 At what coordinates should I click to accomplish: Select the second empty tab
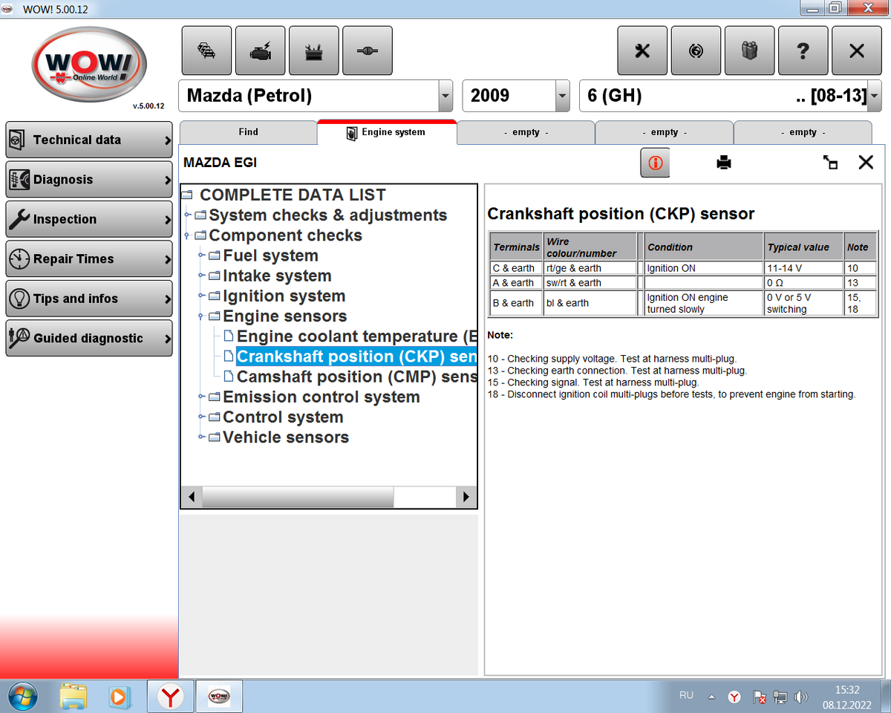(664, 132)
